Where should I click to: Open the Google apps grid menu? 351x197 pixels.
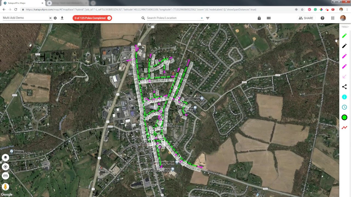tap(333, 18)
